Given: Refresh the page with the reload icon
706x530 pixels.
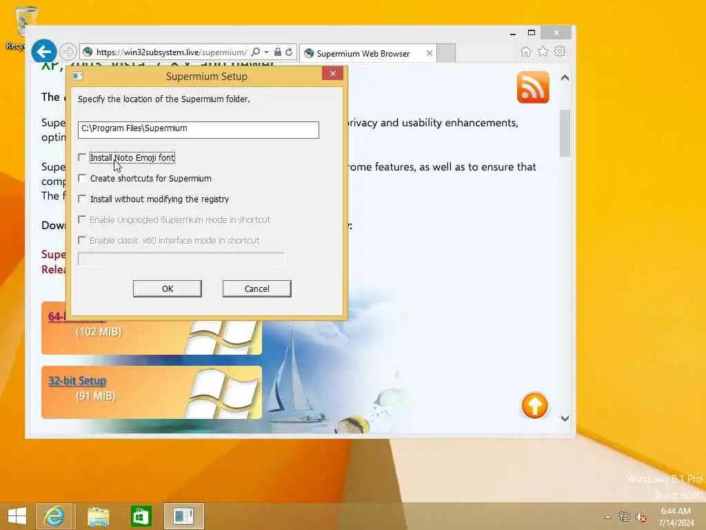Looking at the screenshot, I should coord(289,52).
